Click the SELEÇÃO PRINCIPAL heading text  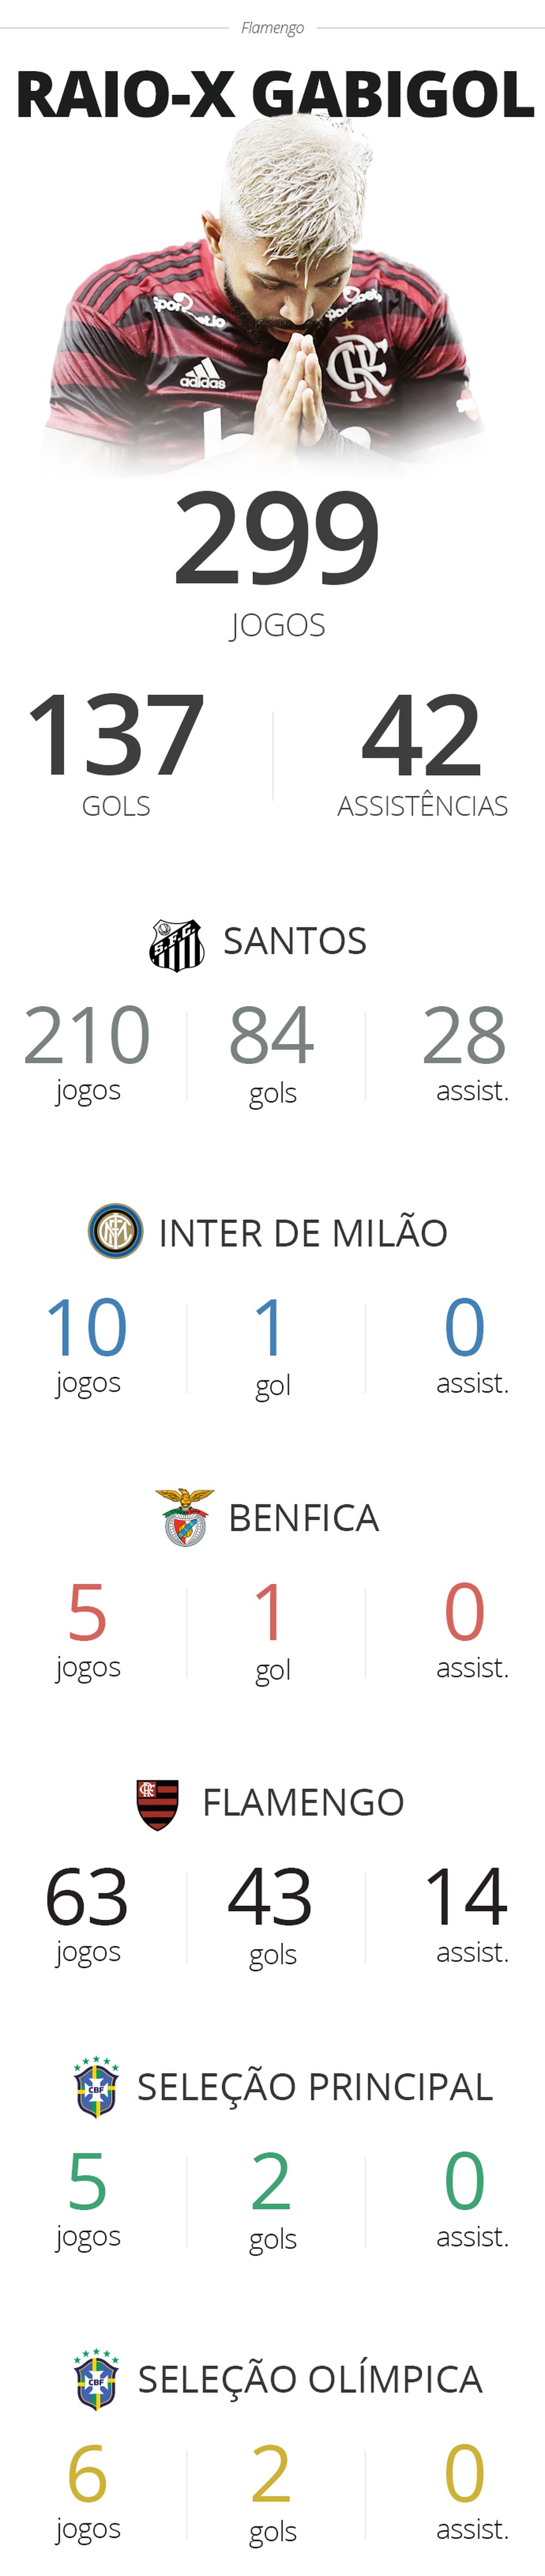point(314,2088)
